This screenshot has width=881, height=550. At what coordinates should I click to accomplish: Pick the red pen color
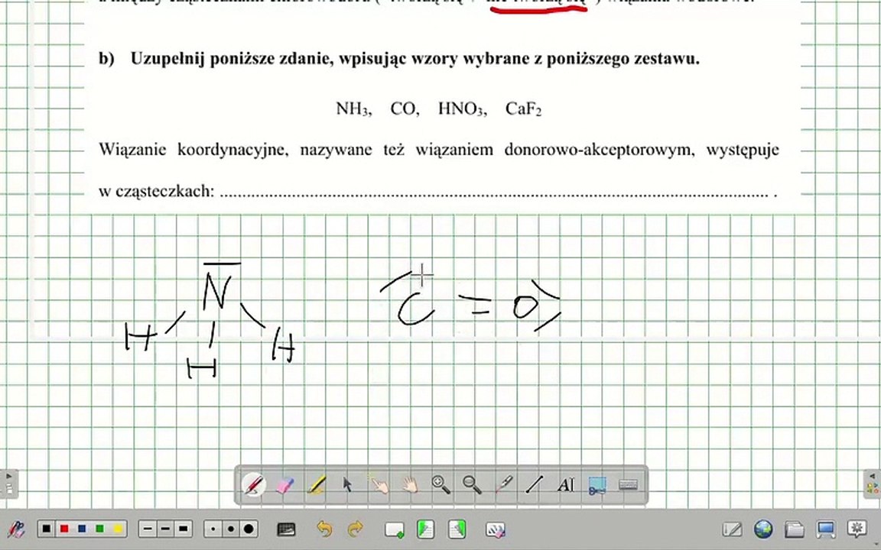(64, 529)
